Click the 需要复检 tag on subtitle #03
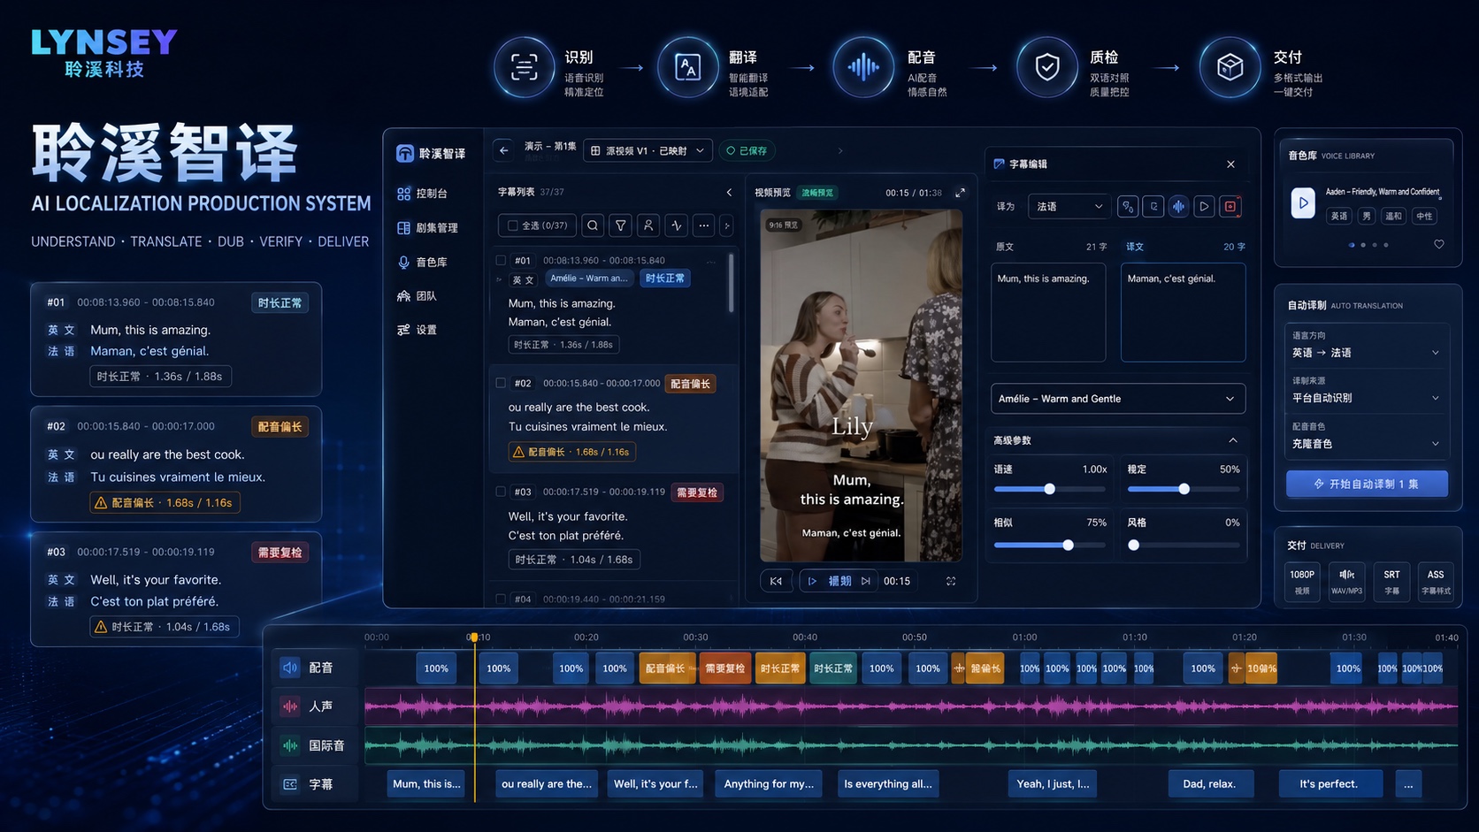 (697, 492)
